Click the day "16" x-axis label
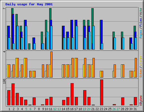Screen dimensions: 144x112 coord(72,109)
